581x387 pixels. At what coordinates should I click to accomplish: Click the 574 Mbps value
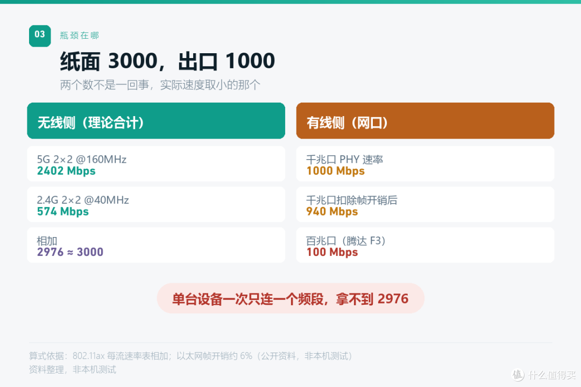pos(62,211)
